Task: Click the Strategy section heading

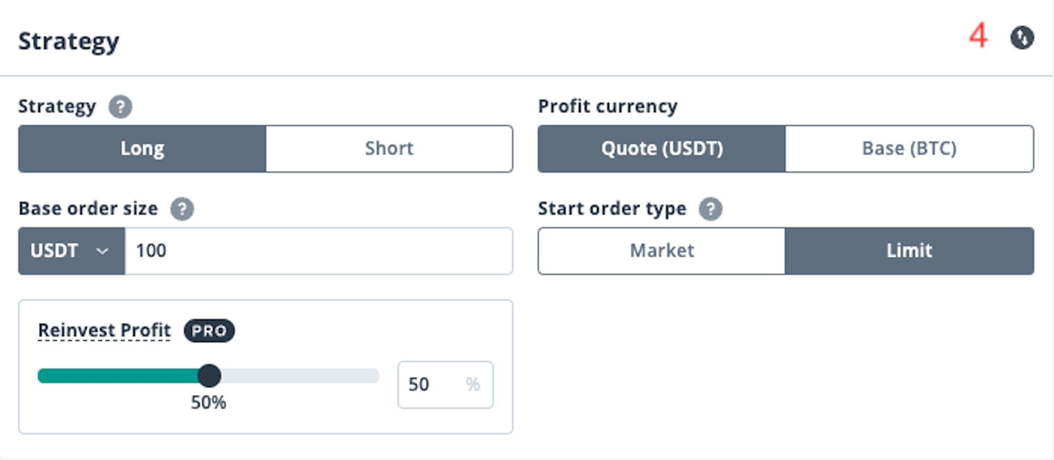Action: [68, 41]
